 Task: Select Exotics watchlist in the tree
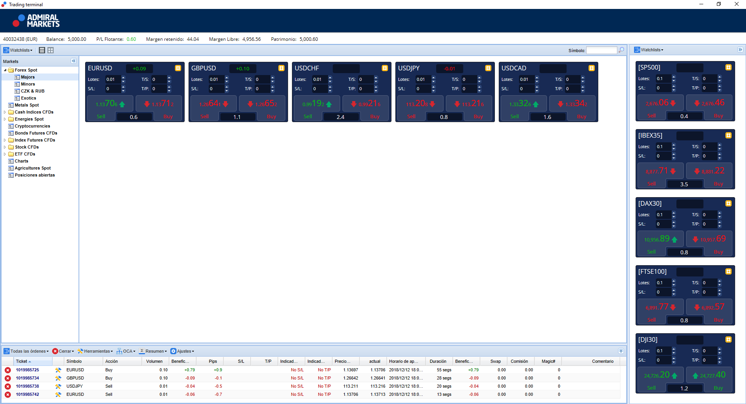(x=28, y=98)
